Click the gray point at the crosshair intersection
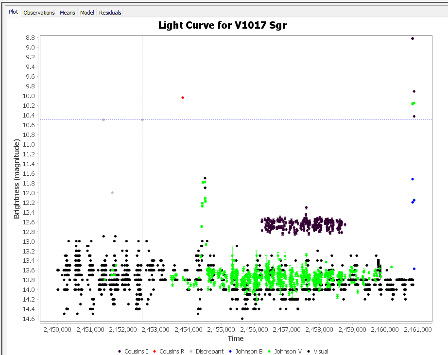Image resolution: width=448 pixels, height=355 pixels. 142,120
